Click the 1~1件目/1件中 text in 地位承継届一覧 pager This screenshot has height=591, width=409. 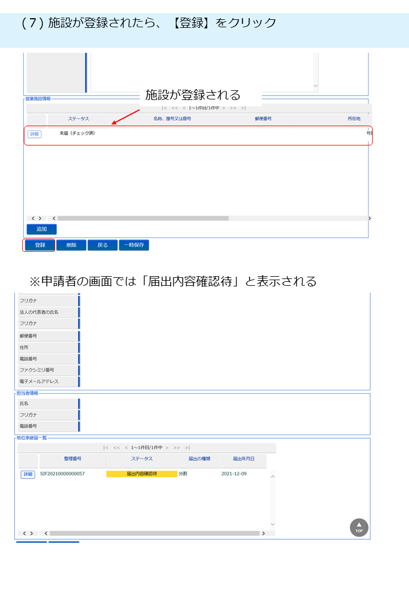pyautogui.click(x=147, y=448)
